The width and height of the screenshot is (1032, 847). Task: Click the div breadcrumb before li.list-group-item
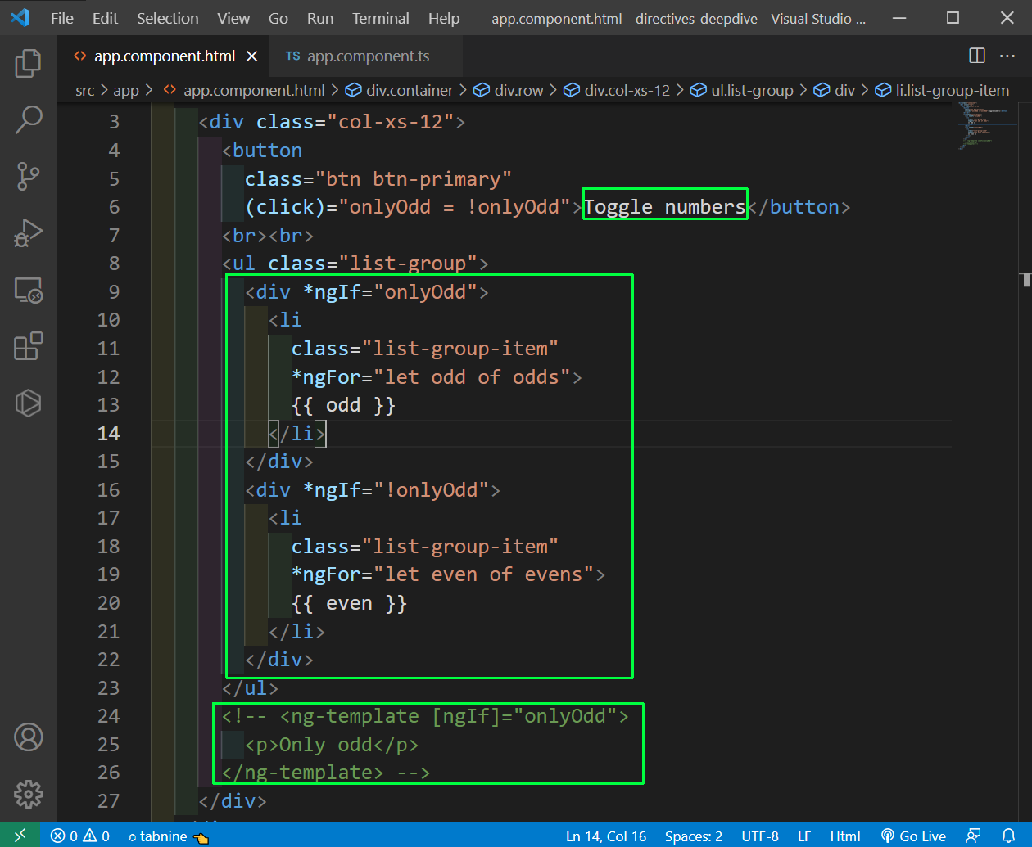tap(835, 90)
